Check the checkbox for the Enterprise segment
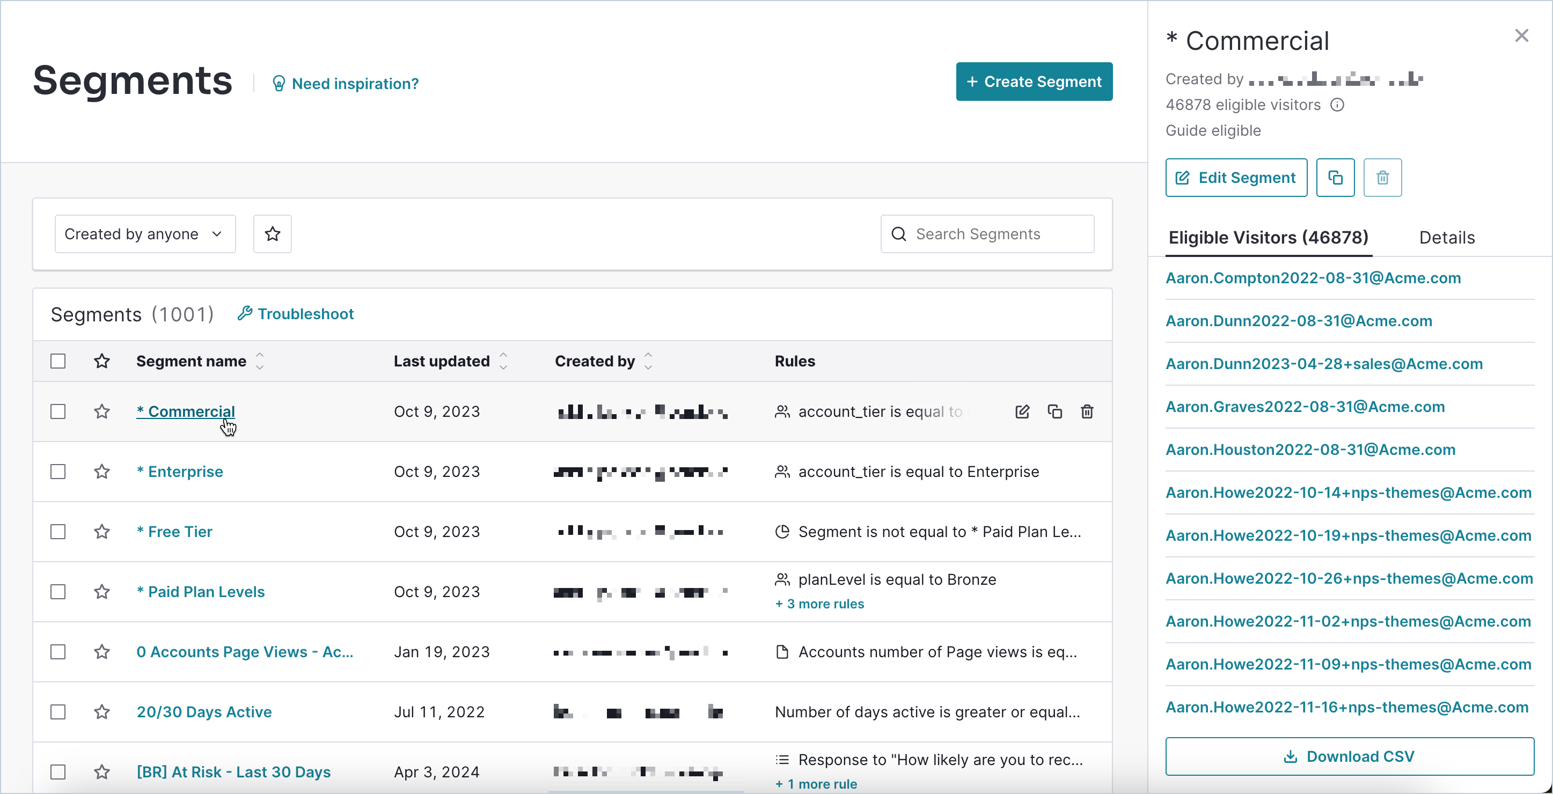This screenshot has width=1553, height=794. tap(57, 472)
